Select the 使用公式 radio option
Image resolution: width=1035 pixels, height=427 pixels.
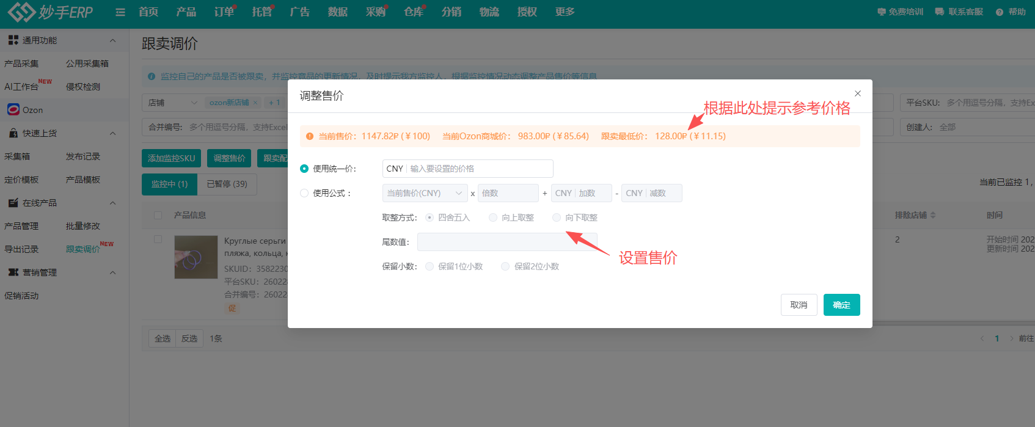pos(304,193)
